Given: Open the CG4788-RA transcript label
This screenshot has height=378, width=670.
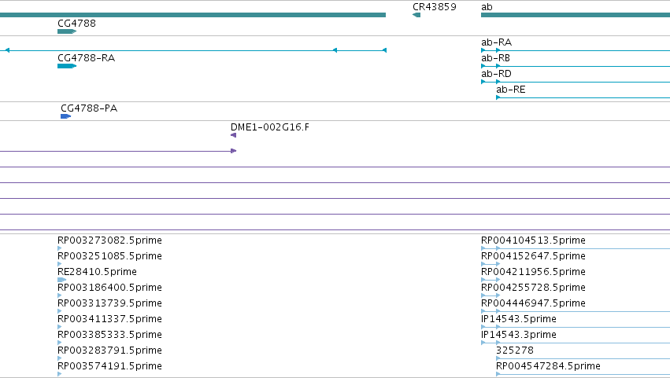Looking at the screenshot, I should (86, 57).
